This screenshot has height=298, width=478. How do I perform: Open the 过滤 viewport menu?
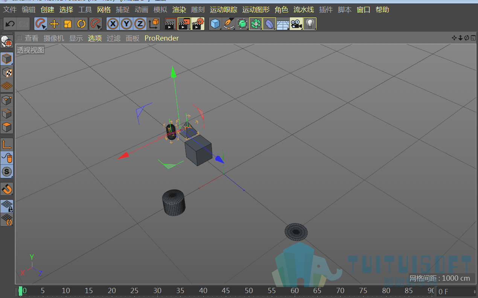114,38
